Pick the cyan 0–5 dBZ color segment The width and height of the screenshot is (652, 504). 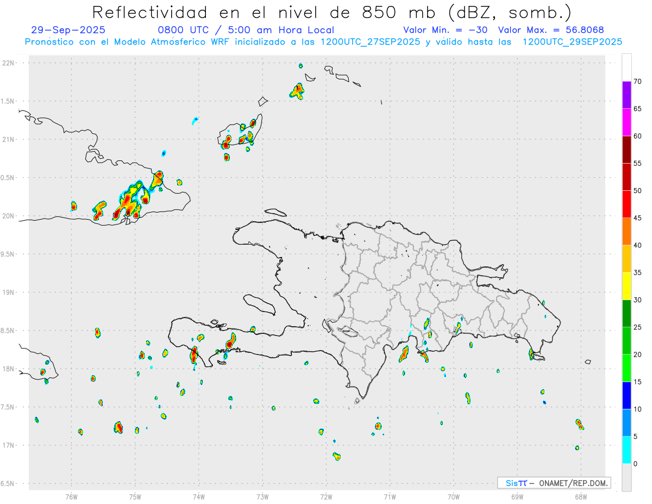[626, 450]
